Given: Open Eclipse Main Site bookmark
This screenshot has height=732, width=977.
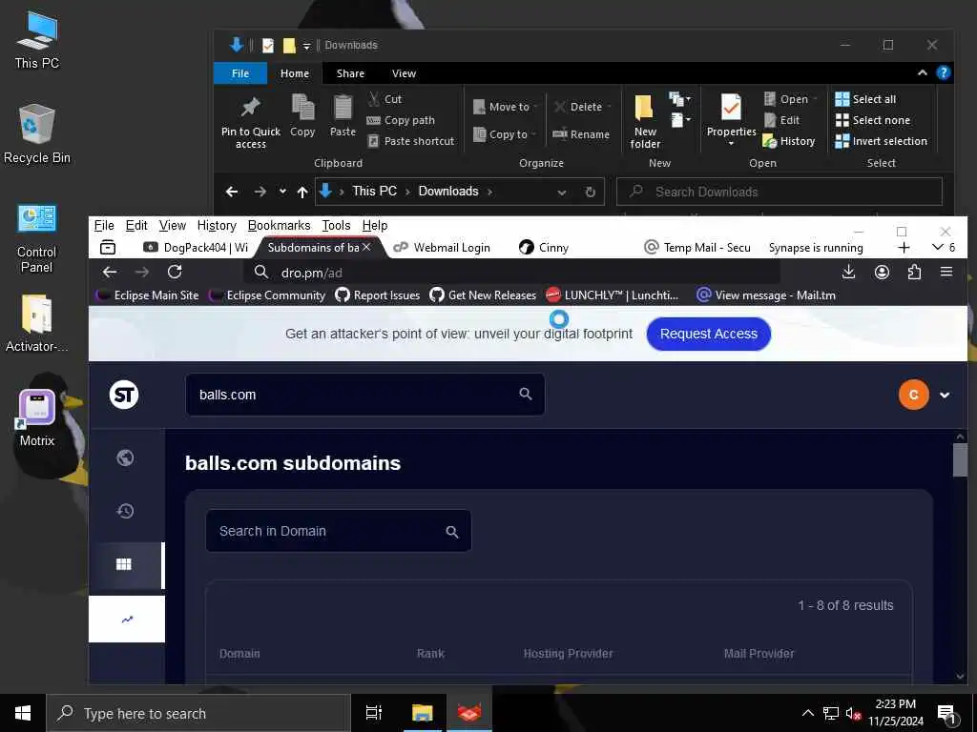Looking at the screenshot, I should pyautogui.click(x=147, y=295).
